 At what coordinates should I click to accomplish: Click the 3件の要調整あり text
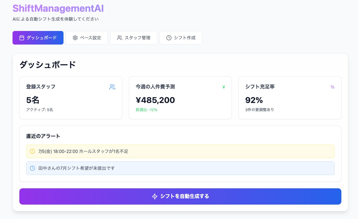260,110
